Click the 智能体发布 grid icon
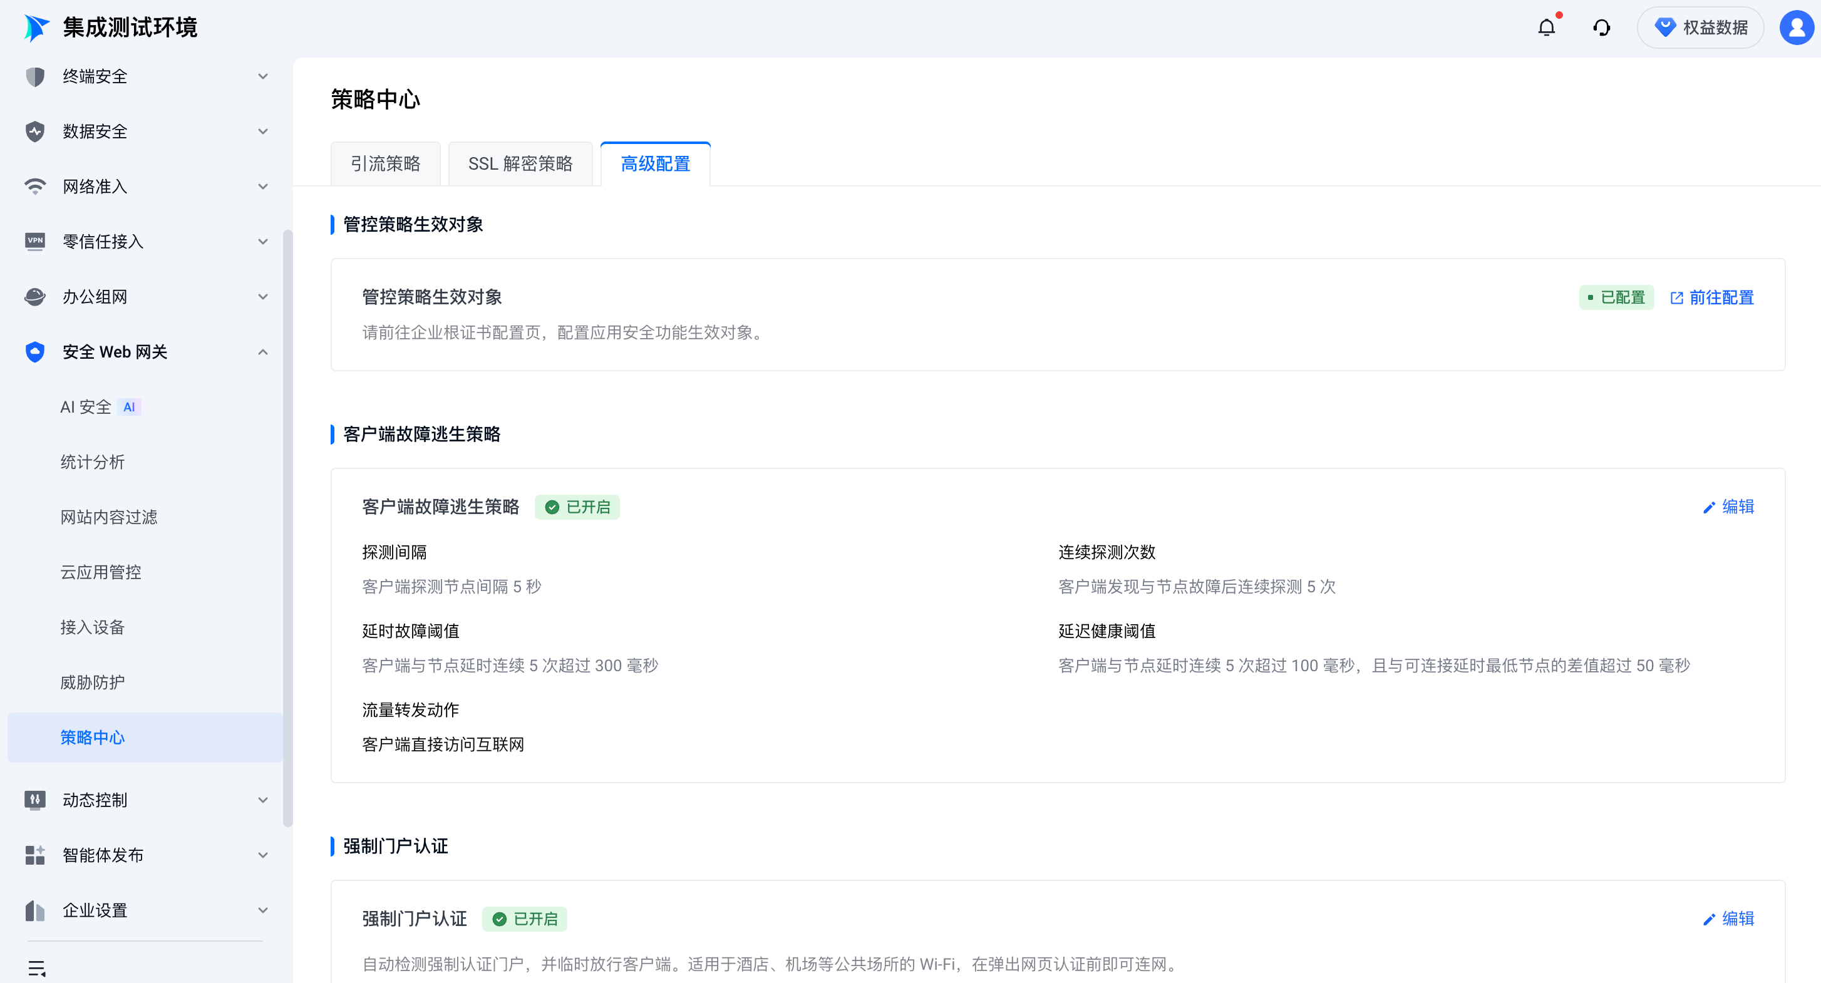Viewport: 1821px width, 983px height. [34, 855]
